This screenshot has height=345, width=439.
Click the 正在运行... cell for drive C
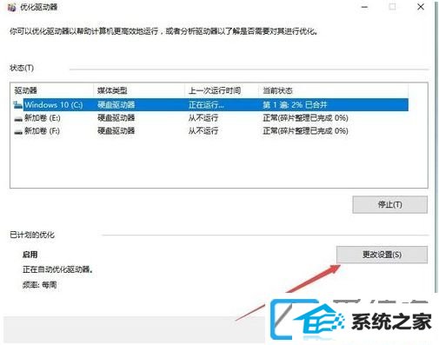point(206,105)
